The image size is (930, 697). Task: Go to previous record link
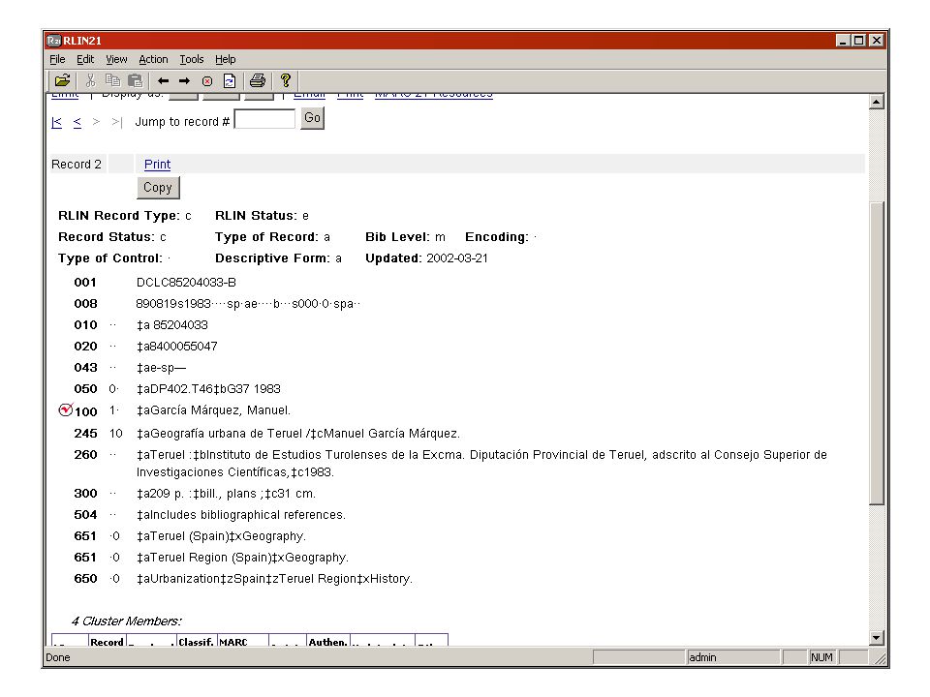77,122
